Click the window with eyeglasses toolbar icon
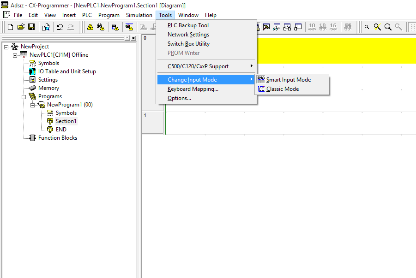416x278 pixels. click(x=277, y=27)
